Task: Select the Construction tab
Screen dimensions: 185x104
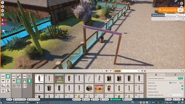Action: 116,99
